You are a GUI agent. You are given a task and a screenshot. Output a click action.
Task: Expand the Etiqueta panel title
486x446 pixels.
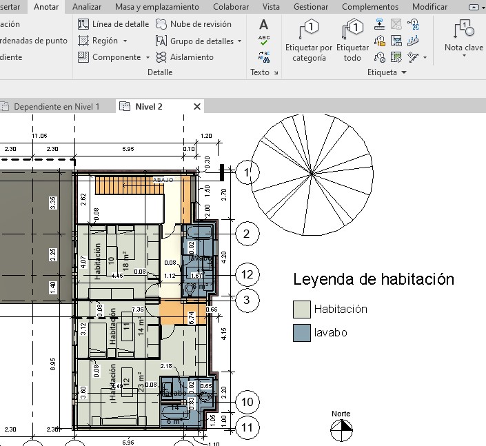click(387, 72)
